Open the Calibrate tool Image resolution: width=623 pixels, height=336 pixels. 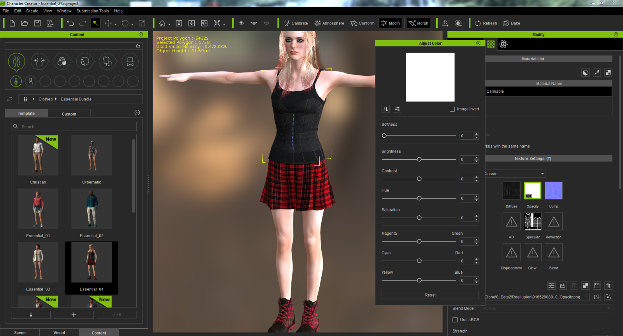pyautogui.click(x=296, y=23)
